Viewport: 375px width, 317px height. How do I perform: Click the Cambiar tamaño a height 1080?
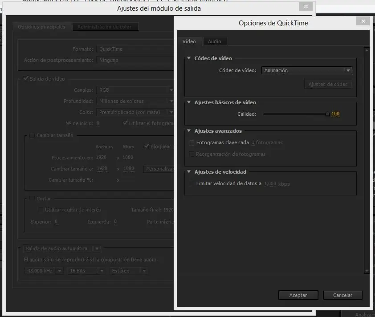point(129,169)
